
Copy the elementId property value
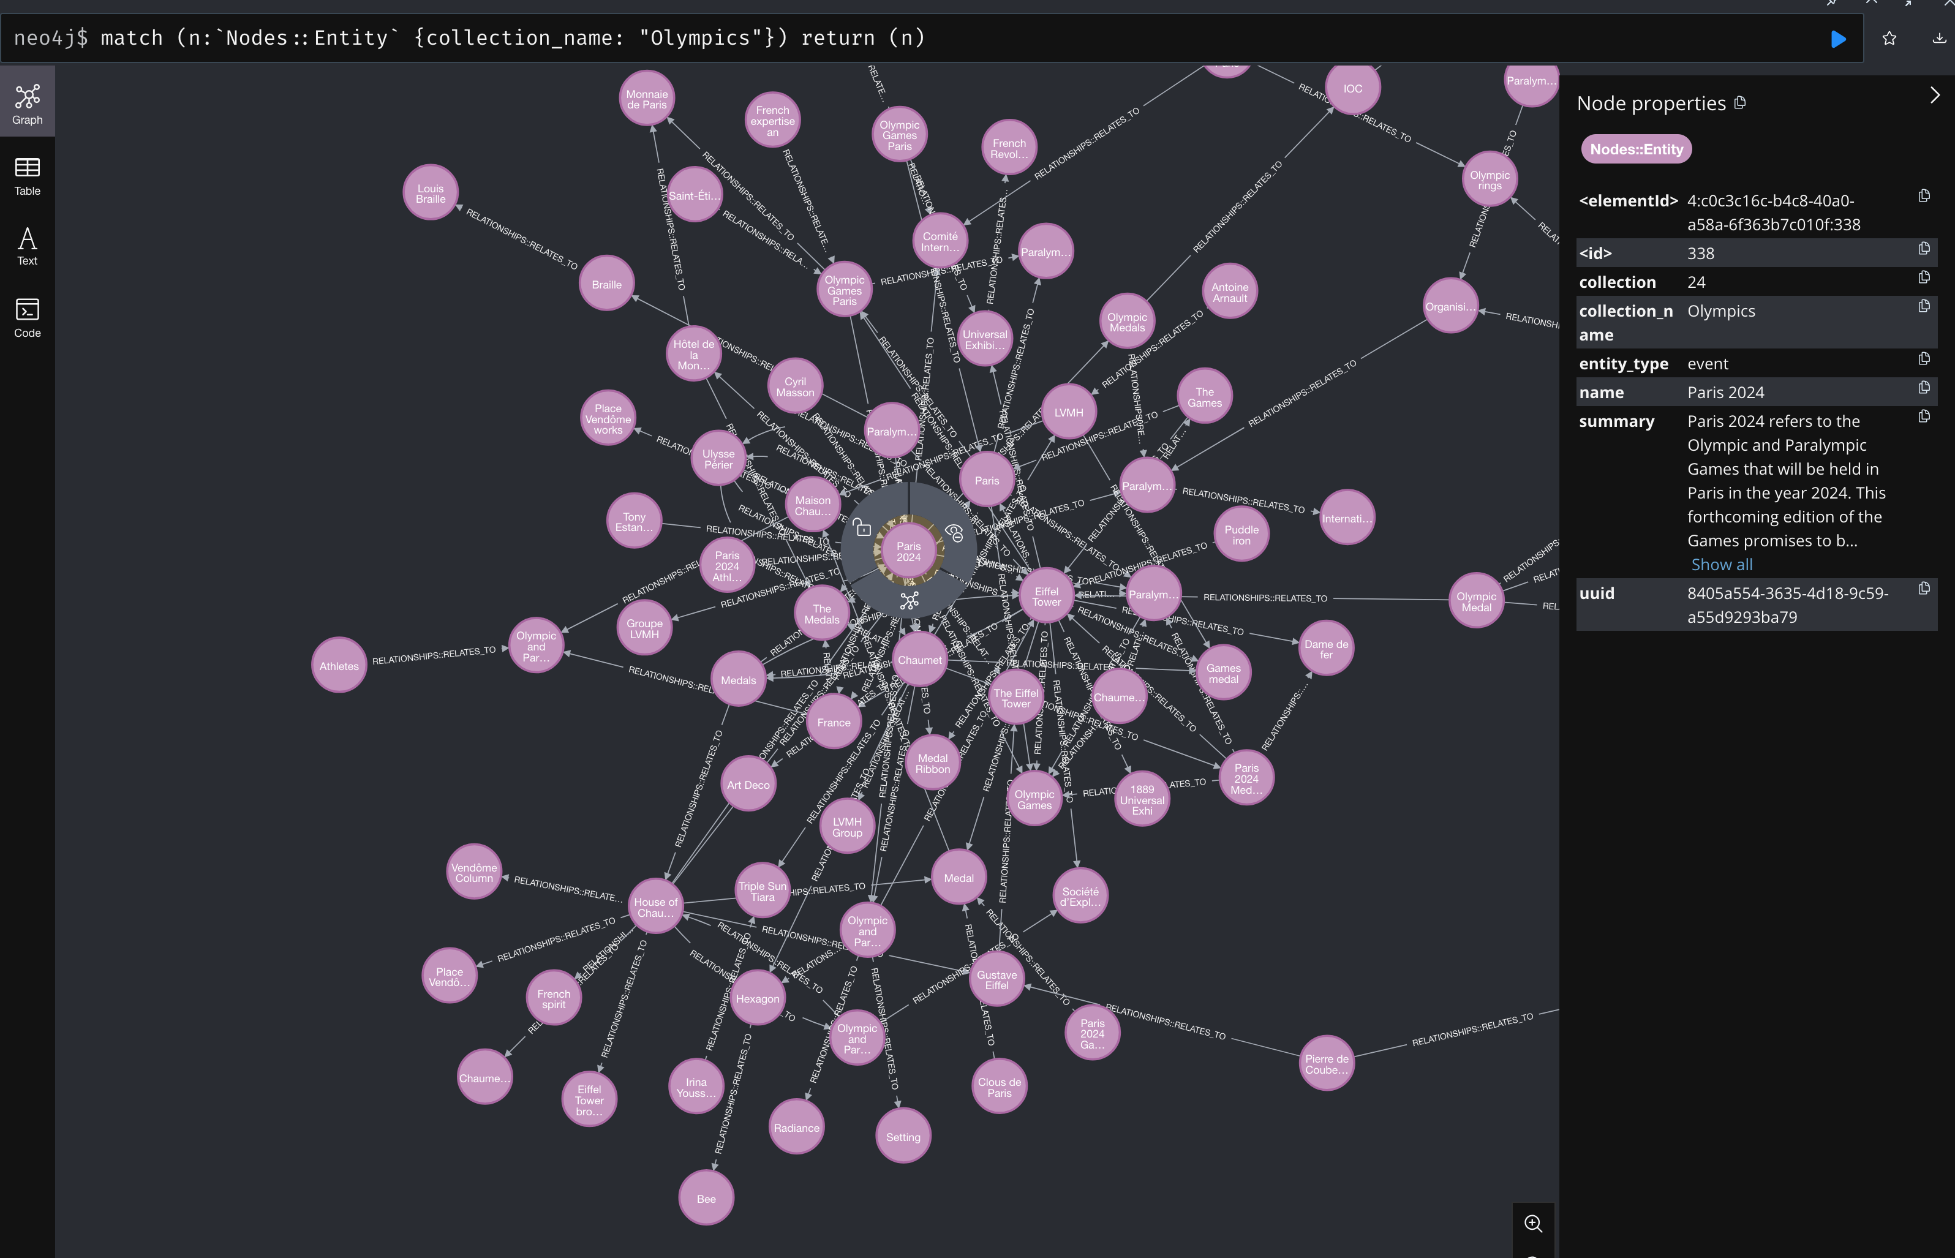(x=1924, y=196)
